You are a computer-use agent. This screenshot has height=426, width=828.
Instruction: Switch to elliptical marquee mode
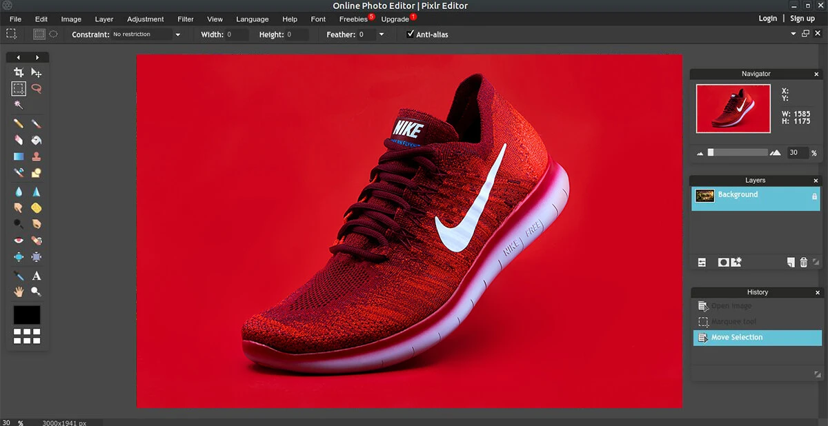pos(53,34)
